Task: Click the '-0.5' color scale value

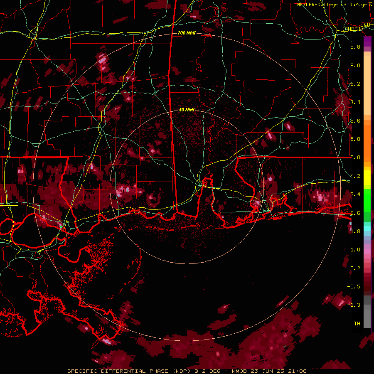Action: tap(354, 287)
